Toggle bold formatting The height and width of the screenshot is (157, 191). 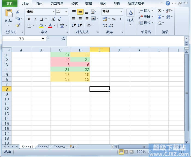29,19
